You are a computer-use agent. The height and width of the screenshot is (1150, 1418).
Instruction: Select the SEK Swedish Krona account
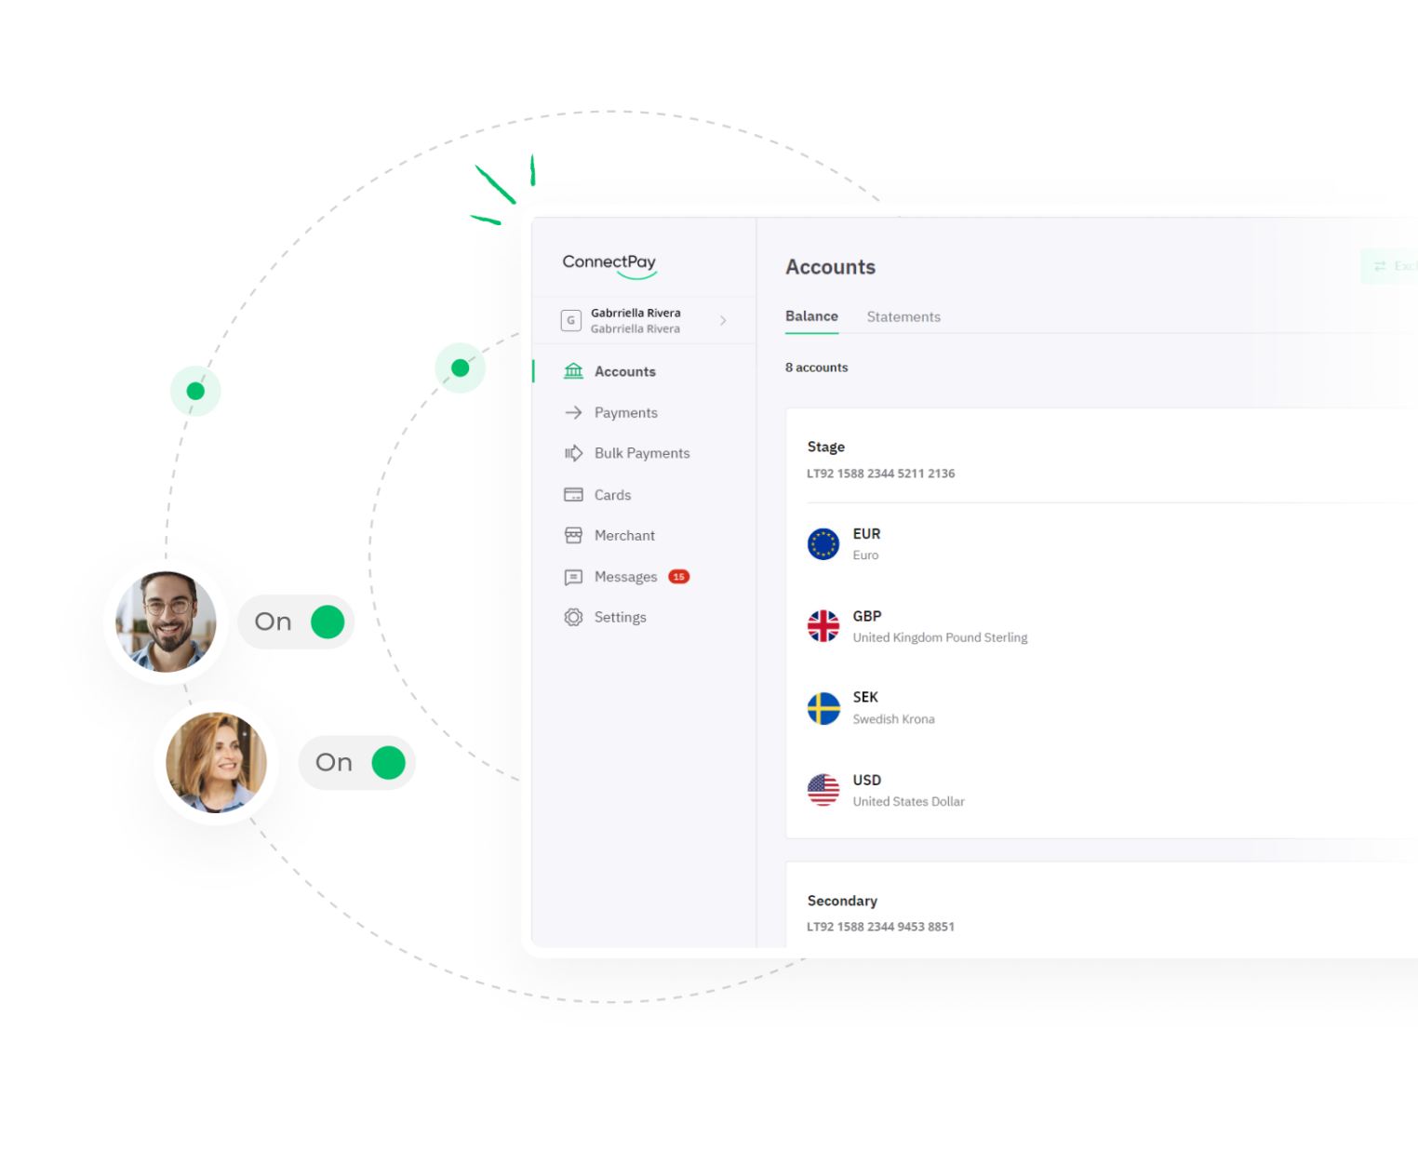coord(892,708)
